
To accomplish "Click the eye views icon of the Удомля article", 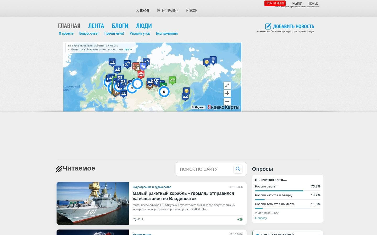I will (x=135, y=220).
